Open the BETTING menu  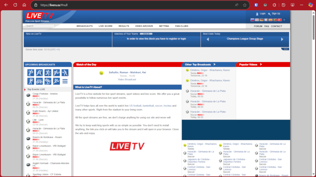click(x=164, y=26)
